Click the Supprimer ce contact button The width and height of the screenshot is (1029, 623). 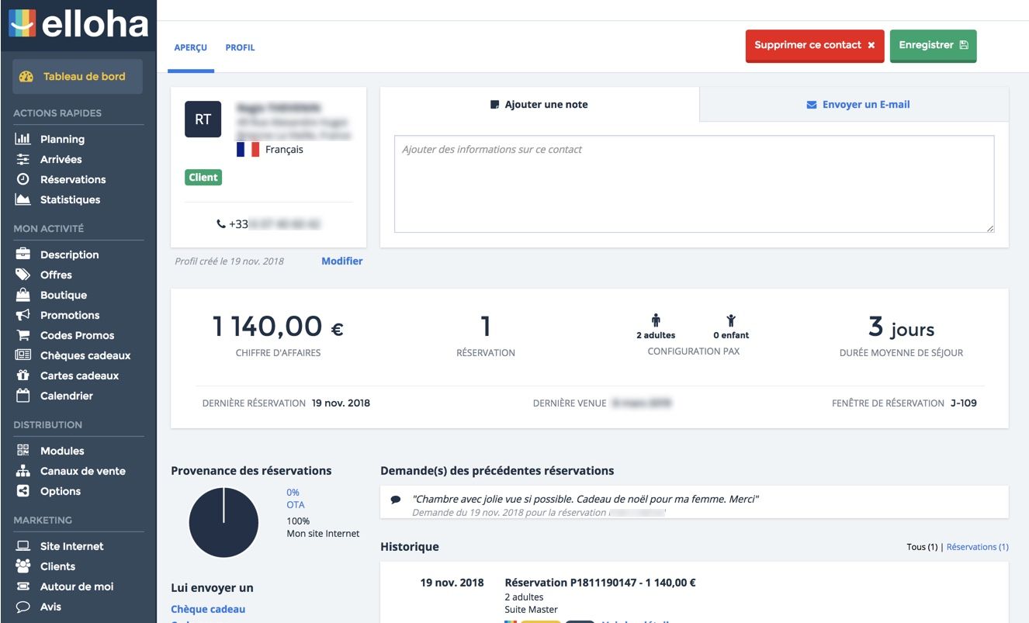815,44
